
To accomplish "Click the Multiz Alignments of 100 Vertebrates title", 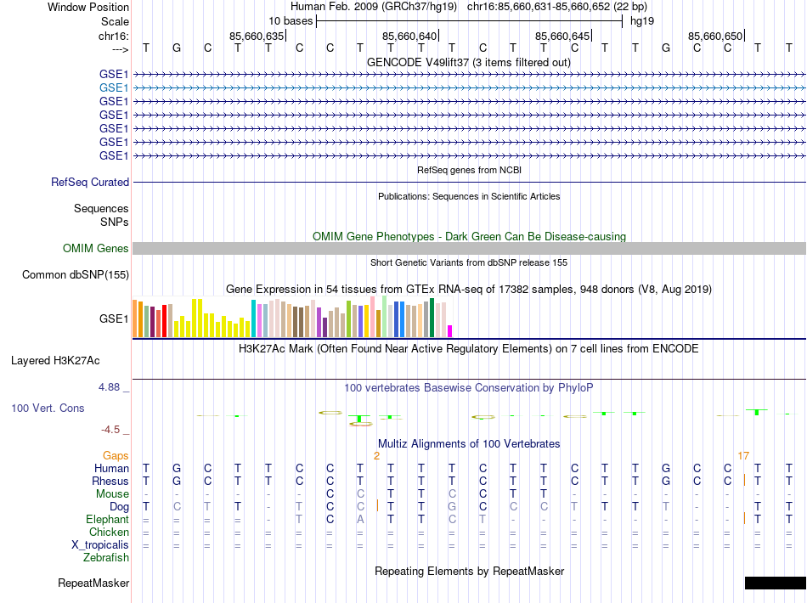I will click(x=469, y=443).
